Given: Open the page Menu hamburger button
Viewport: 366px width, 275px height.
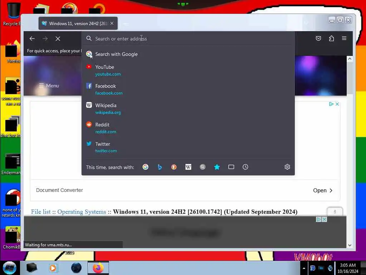Looking at the screenshot, I should (x=49, y=86).
